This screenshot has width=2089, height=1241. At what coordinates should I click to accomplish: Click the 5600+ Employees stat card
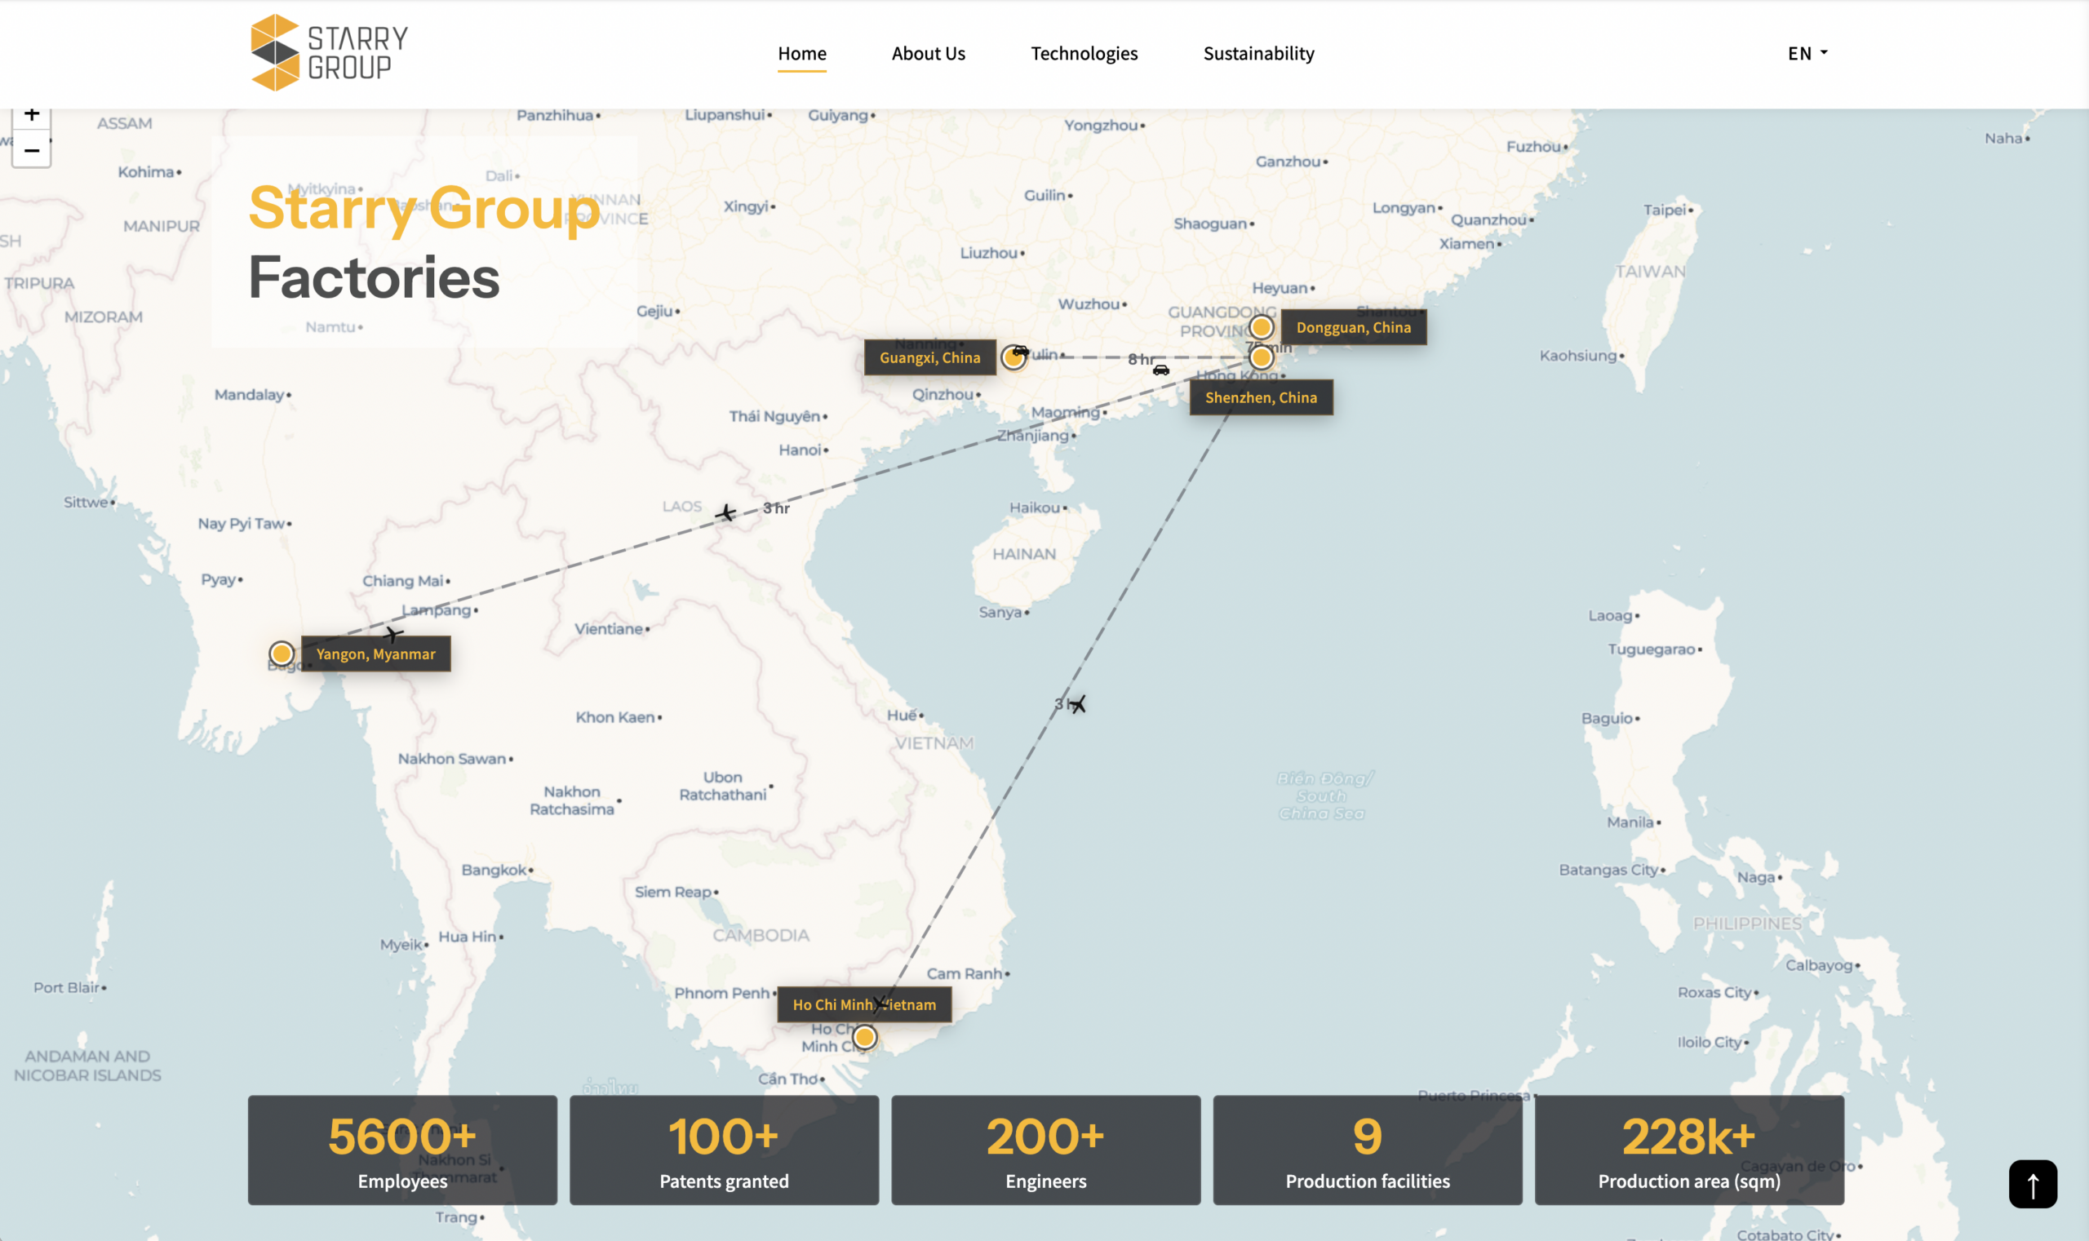click(402, 1150)
